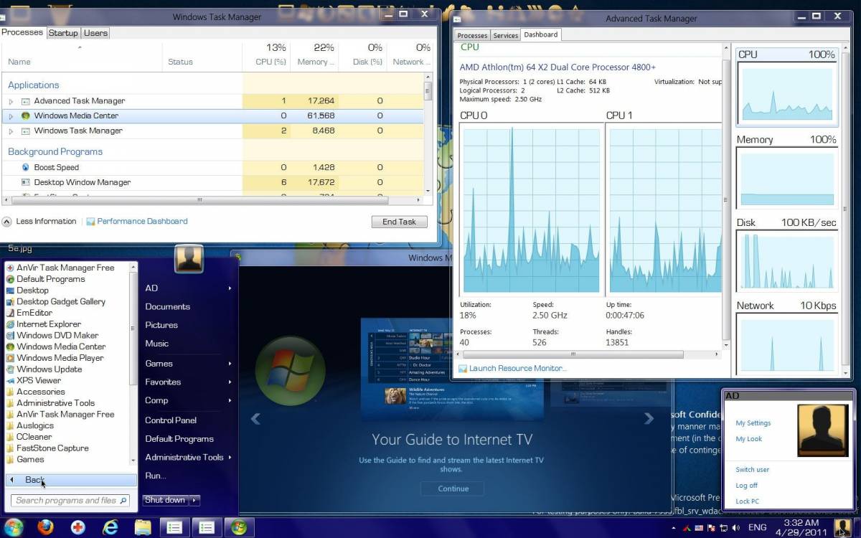Click Log off in the user panel

[x=746, y=486]
